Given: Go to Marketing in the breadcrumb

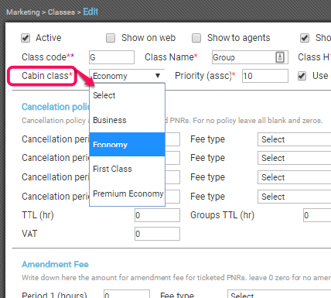Looking at the screenshot, I should click(x=23, y=12).
